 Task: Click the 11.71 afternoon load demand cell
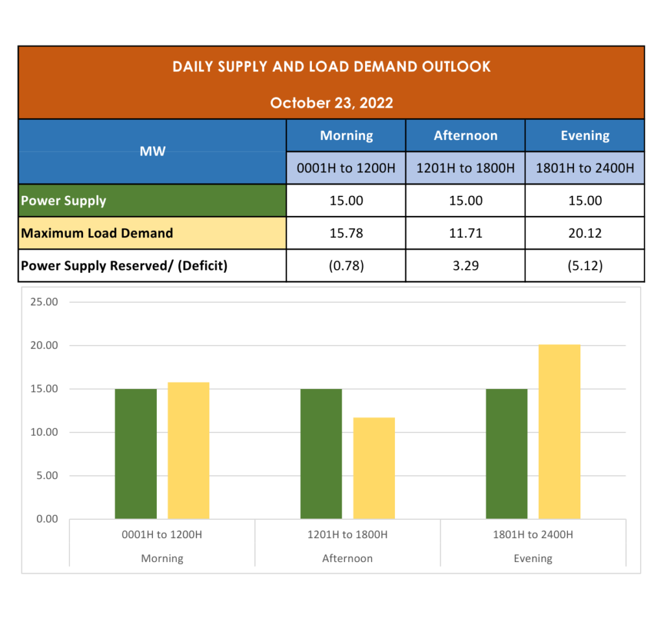point(466,233)
